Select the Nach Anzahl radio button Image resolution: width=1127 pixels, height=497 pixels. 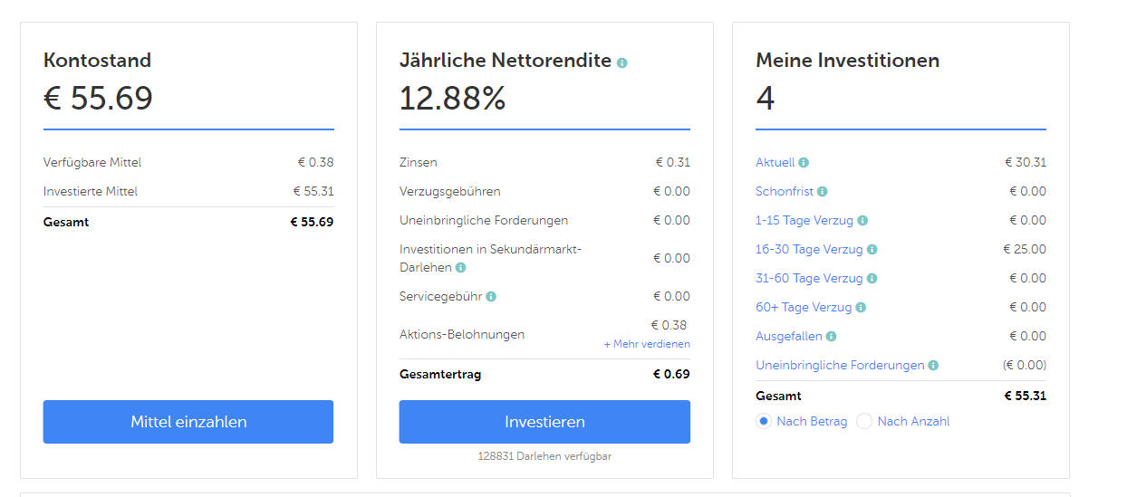coord(864,421)
